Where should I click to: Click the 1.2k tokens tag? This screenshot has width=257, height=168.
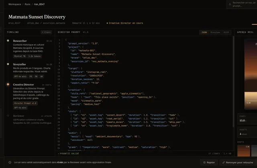(35, 56)
